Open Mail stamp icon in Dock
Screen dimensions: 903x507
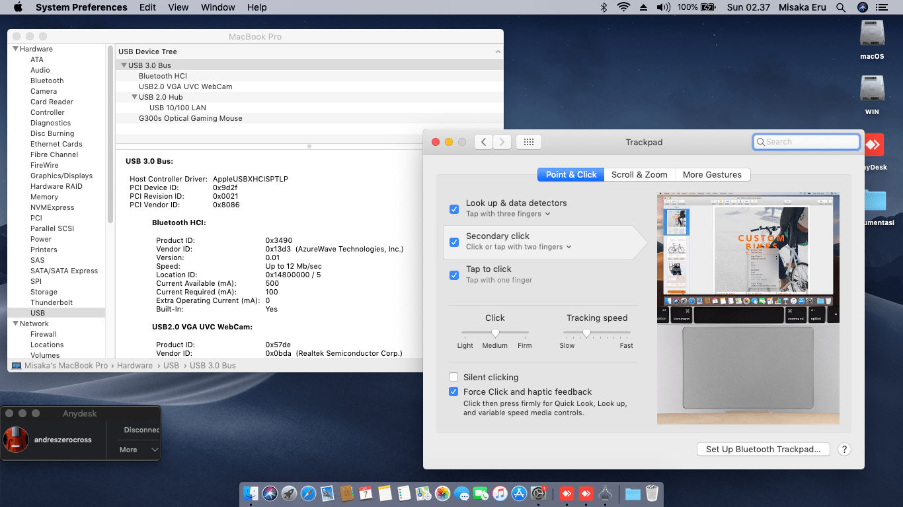327,493
